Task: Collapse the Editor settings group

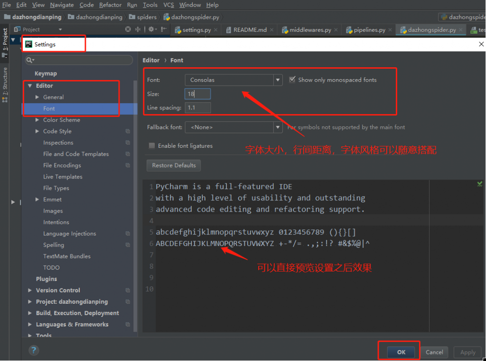Action: point(30,86)
